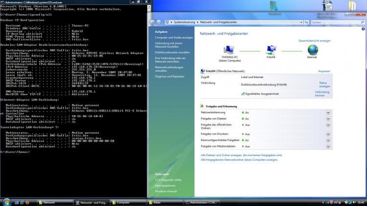Click the FritzH4 network icon in the map
367x206 pixels.
(x=271, y=50)
